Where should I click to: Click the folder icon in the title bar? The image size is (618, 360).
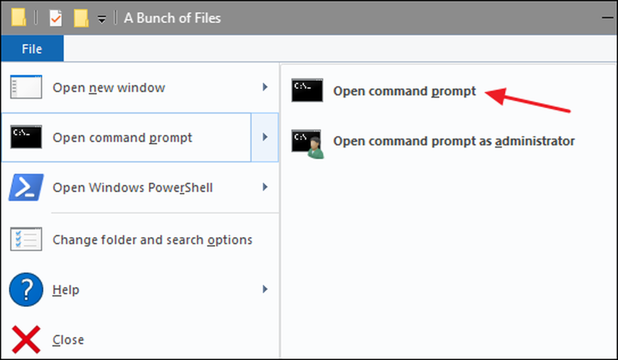tap(19, 18)
